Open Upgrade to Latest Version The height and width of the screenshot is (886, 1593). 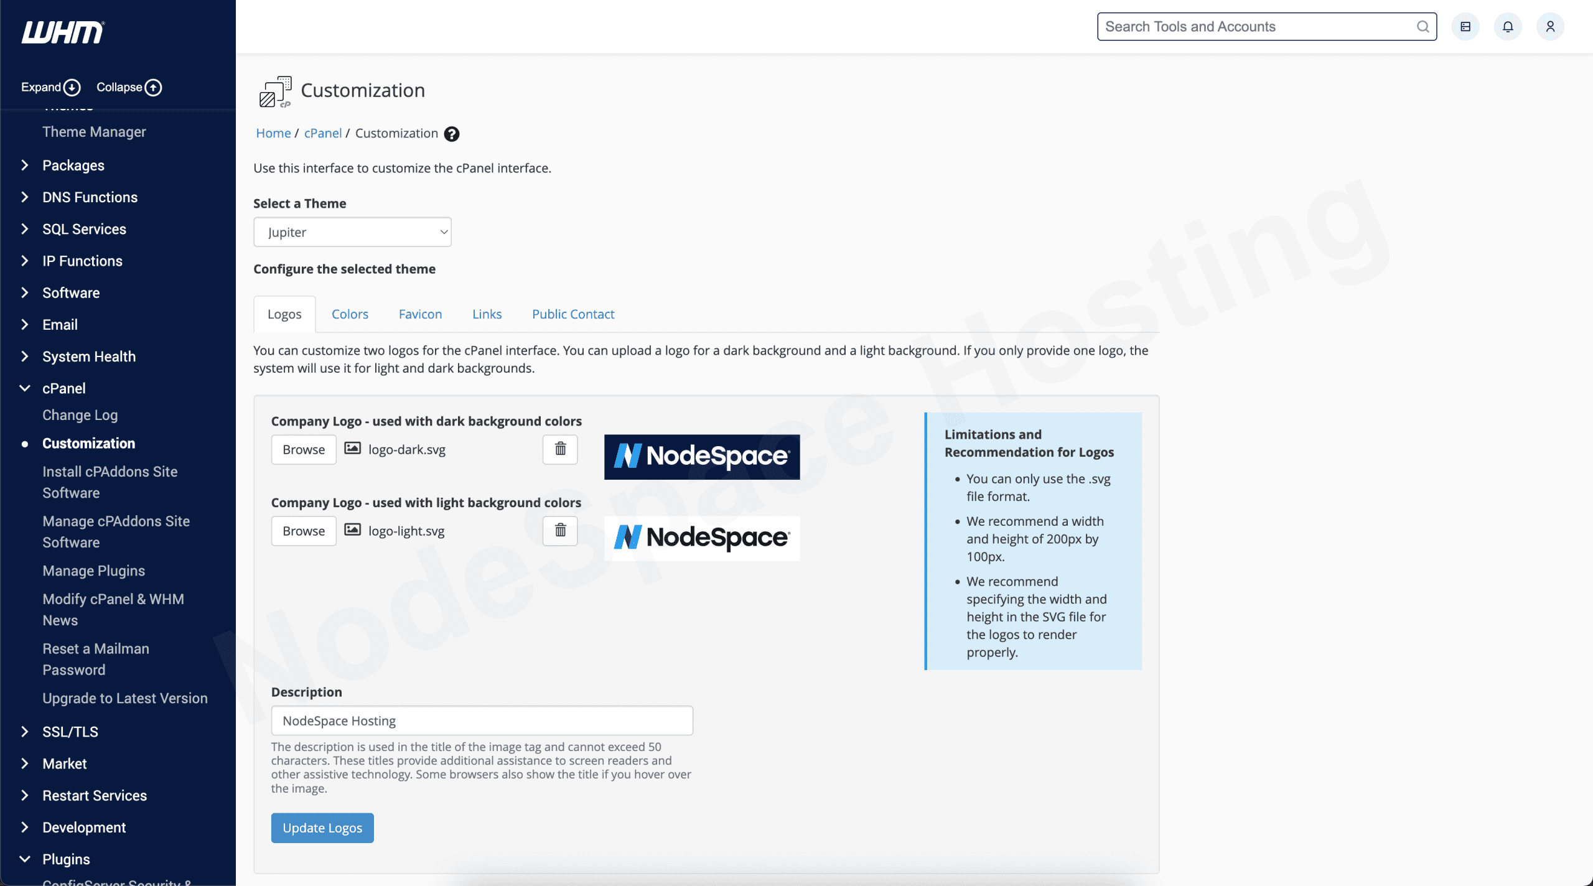[x=125, y=699]
